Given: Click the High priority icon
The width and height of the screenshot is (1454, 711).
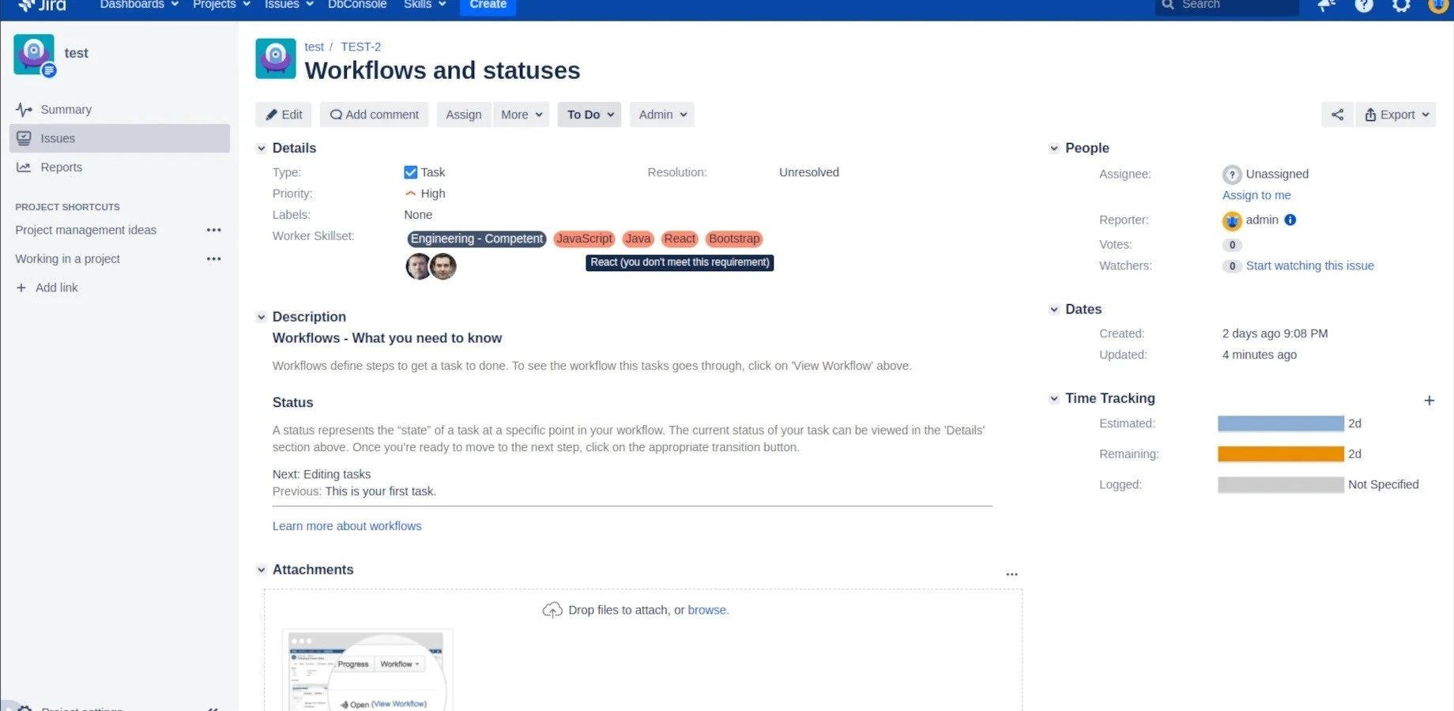Looking at the screenshot, I should 410,194.
